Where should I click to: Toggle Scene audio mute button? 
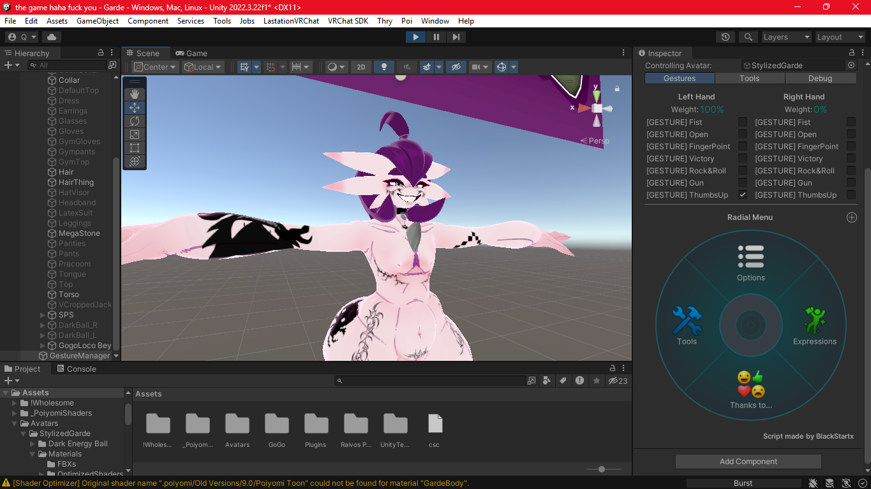(406, 67)
